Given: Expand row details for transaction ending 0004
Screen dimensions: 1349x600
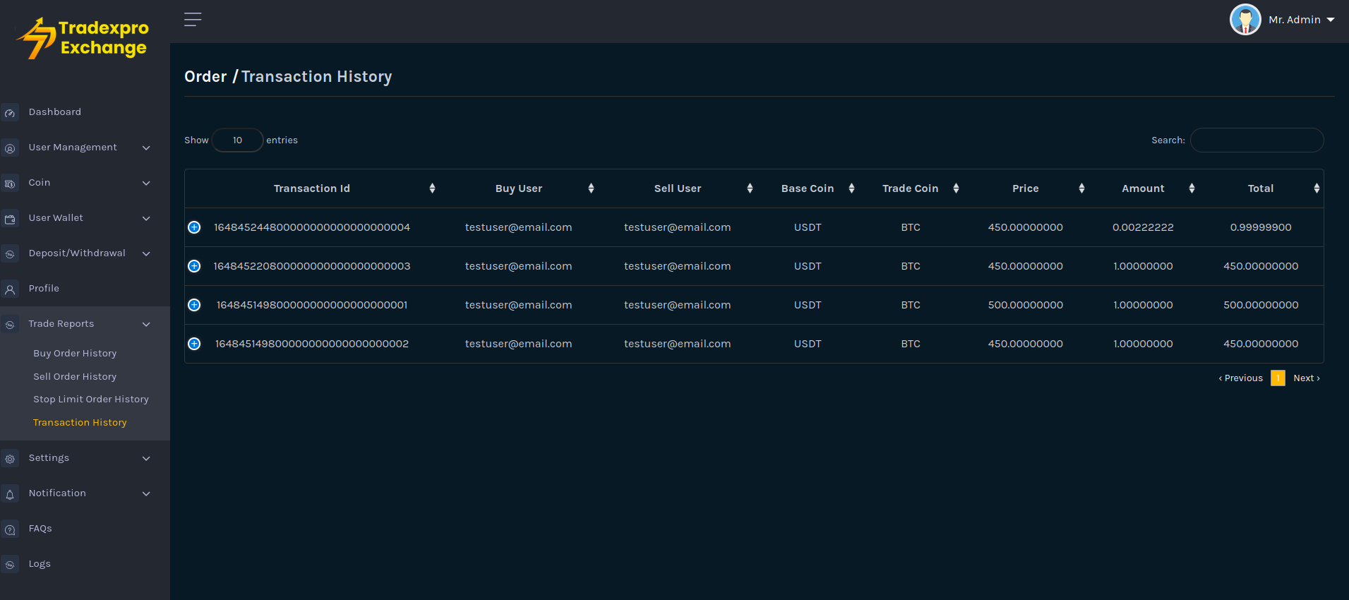Looking at the screenshot, I should [x=194, y=227].
